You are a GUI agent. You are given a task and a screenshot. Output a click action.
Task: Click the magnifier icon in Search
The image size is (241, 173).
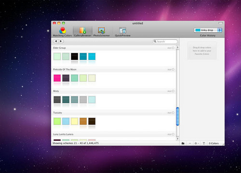(155, 41)
